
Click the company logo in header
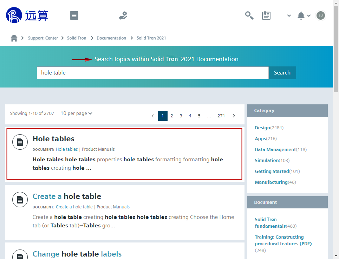27,15
